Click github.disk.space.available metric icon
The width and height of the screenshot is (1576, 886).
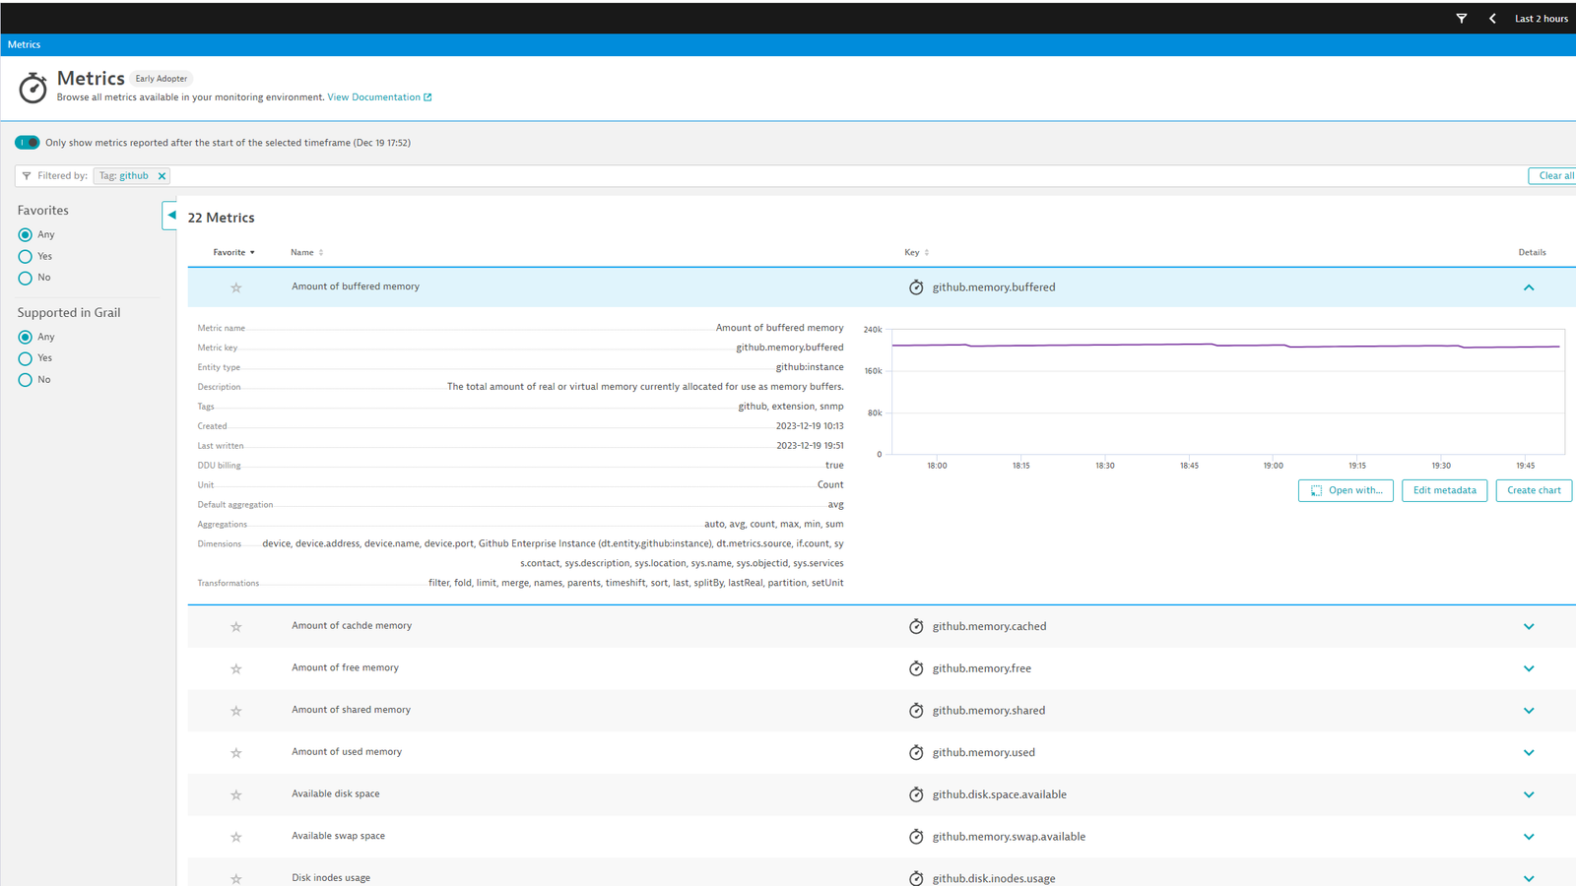tap(916, 794)
